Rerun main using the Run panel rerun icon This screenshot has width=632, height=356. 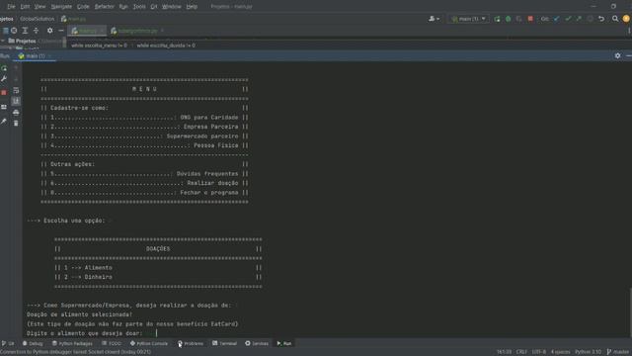4,68
